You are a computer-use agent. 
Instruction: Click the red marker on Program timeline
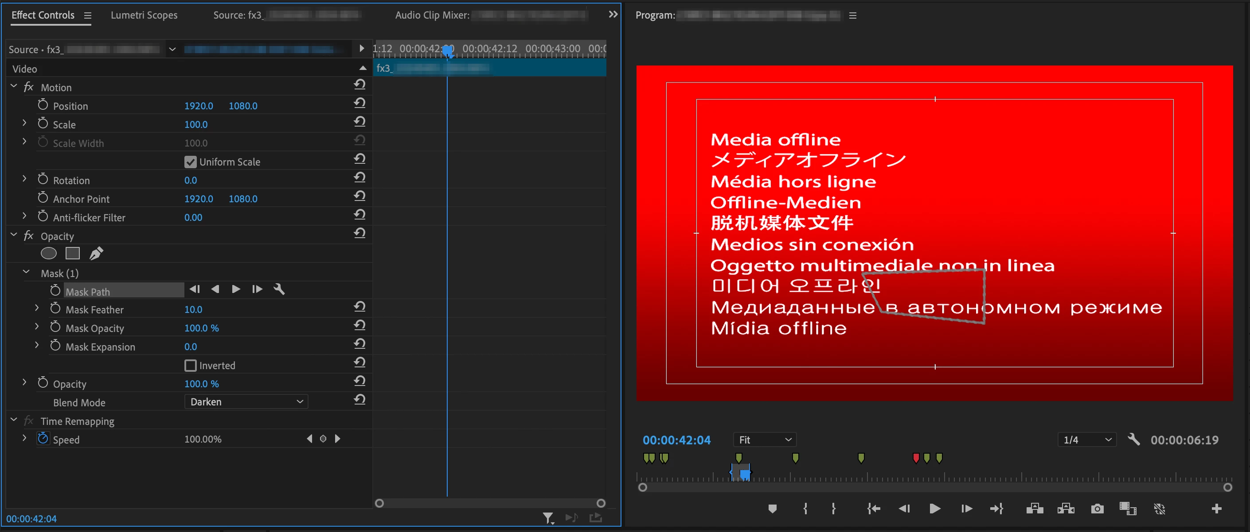(x=916, y=457)
